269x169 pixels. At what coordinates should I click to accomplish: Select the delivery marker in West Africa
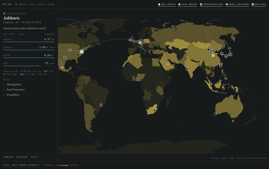tap(137, 80)
